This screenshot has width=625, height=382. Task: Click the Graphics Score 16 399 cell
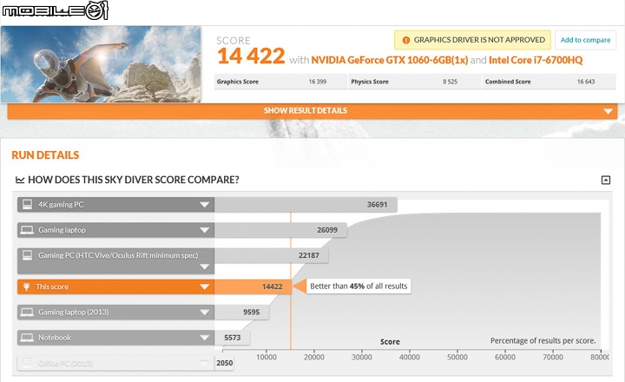280,82
